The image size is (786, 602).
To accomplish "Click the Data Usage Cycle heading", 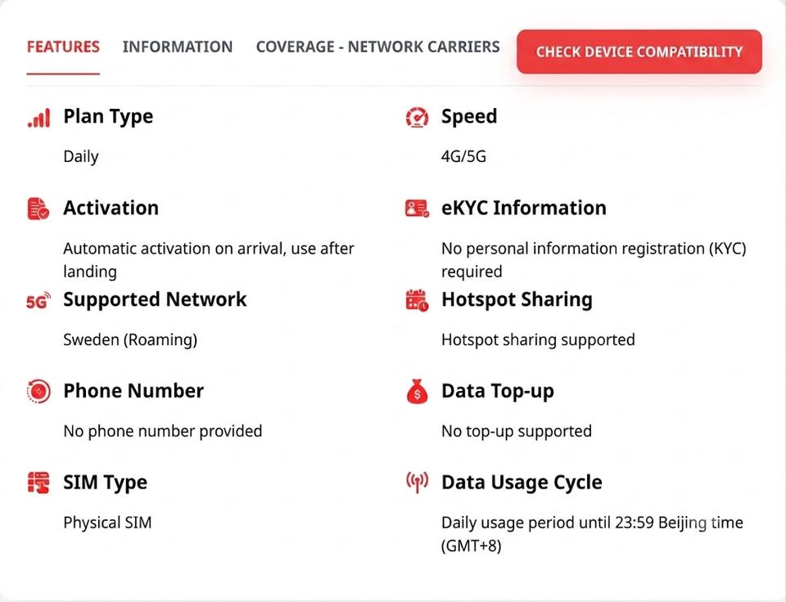I will [522, 483].
